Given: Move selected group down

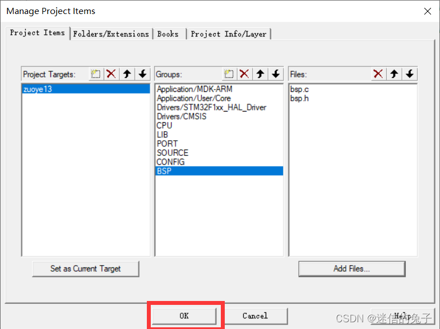Looking at the screenshot, I should 276,74.
